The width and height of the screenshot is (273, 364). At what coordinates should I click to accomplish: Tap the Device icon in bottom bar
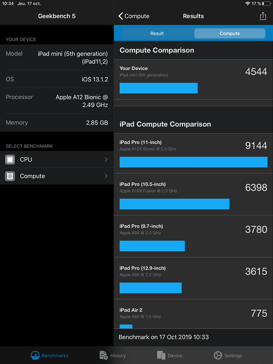pos(161,355)
